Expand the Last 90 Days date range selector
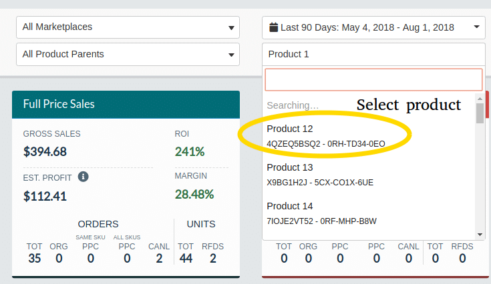Image resolution: width=491 pixels, height=284 pixels. pos(373,27)
